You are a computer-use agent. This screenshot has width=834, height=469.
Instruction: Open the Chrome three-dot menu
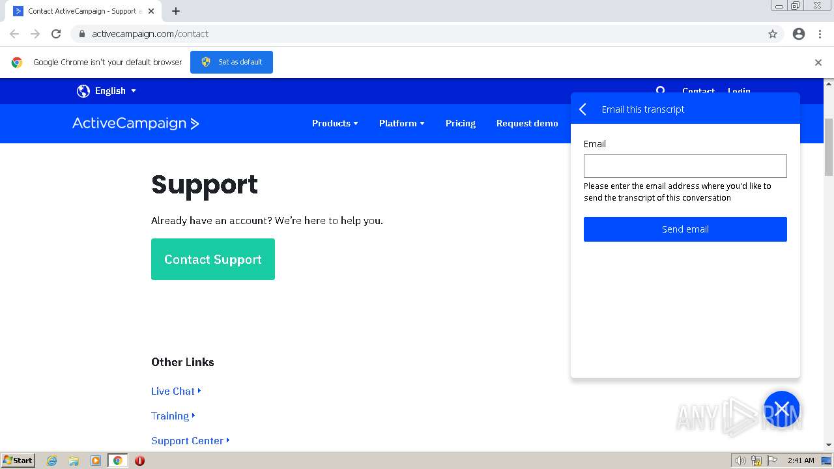[x=820, y=34]
